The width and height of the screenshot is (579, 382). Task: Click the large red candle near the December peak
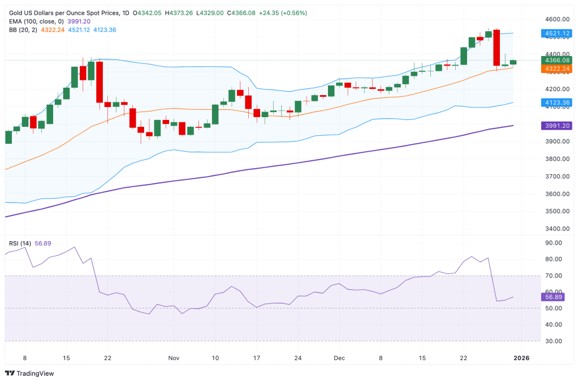496,48
